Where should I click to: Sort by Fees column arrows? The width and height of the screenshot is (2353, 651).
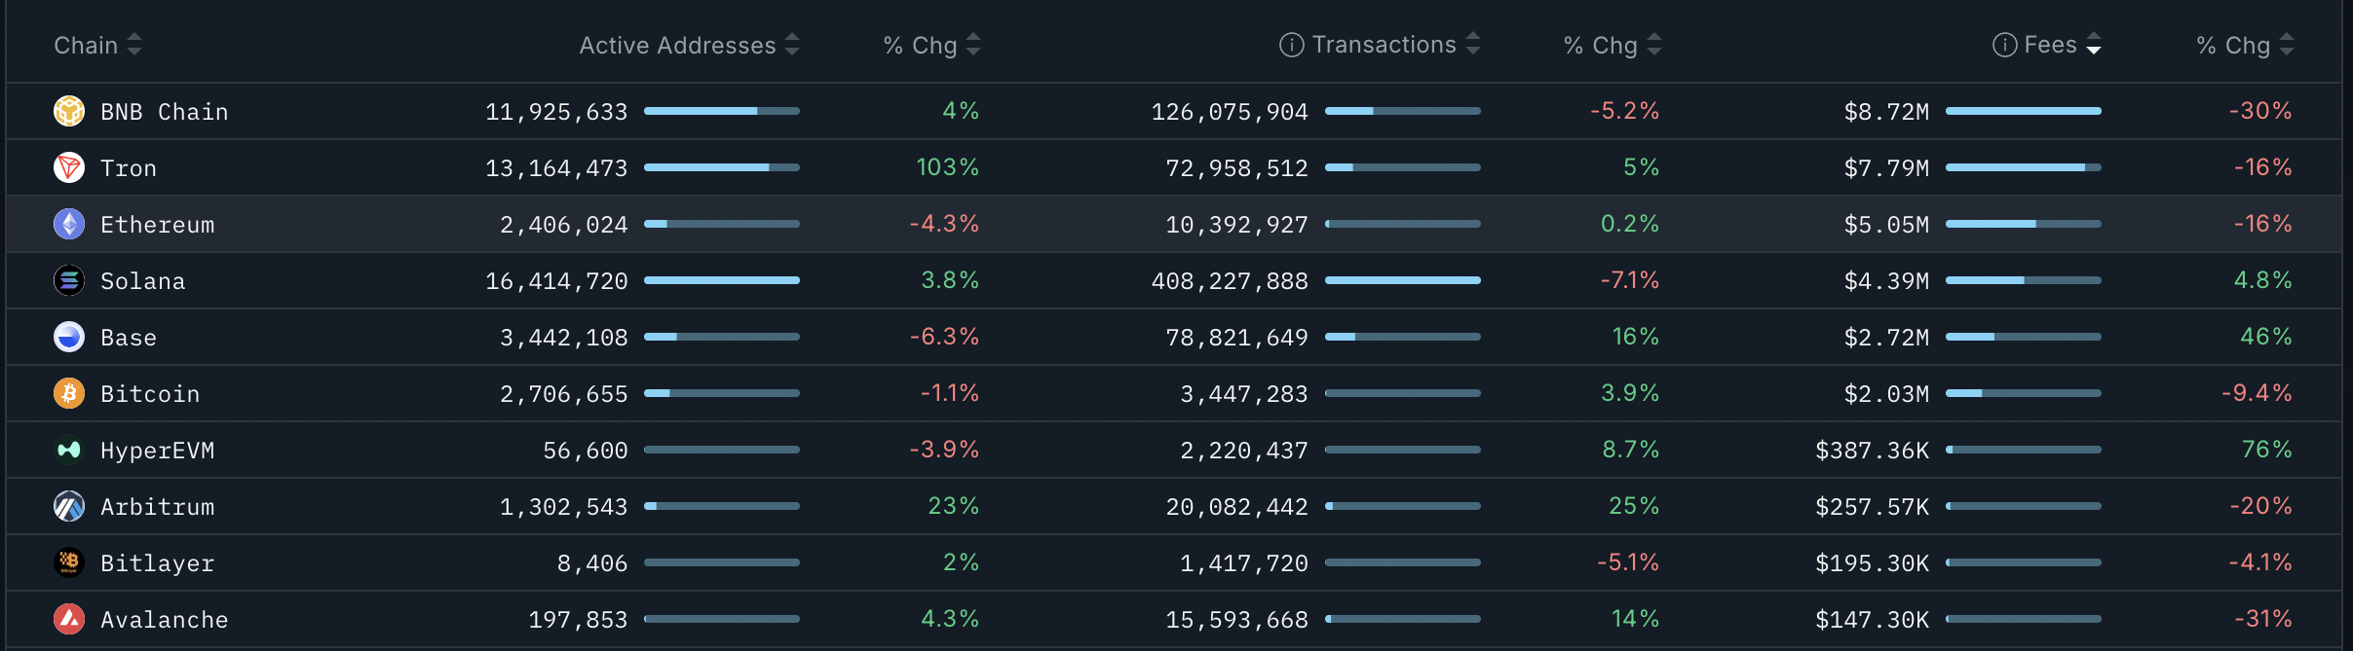(2094, 45)
